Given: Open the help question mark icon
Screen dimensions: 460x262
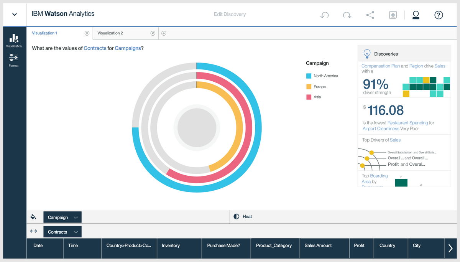Looking at the screenshot, I should point(439,15).
